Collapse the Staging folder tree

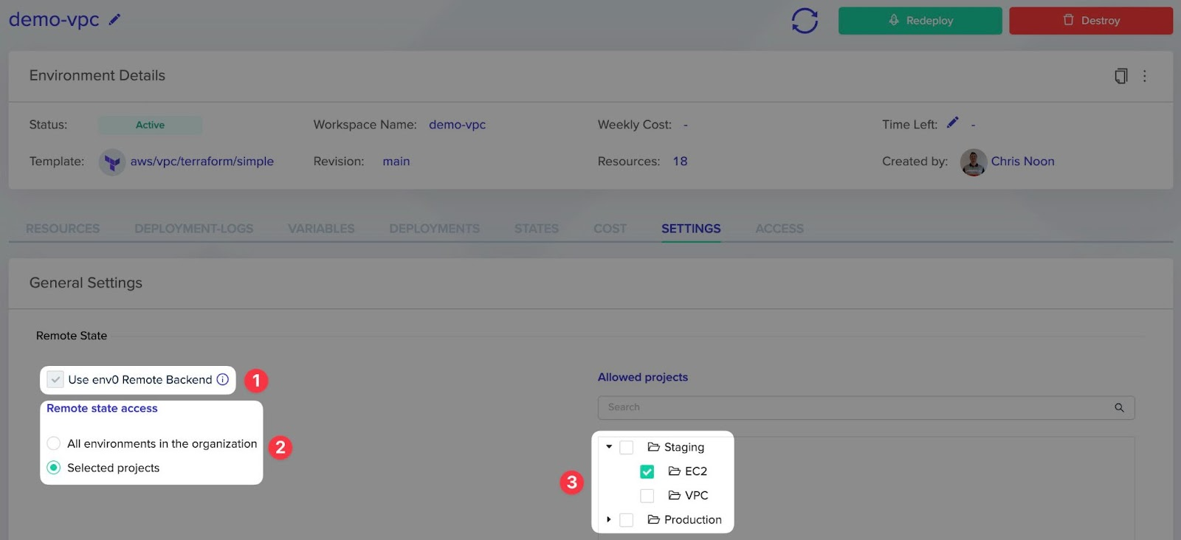(x=609, y=447)
